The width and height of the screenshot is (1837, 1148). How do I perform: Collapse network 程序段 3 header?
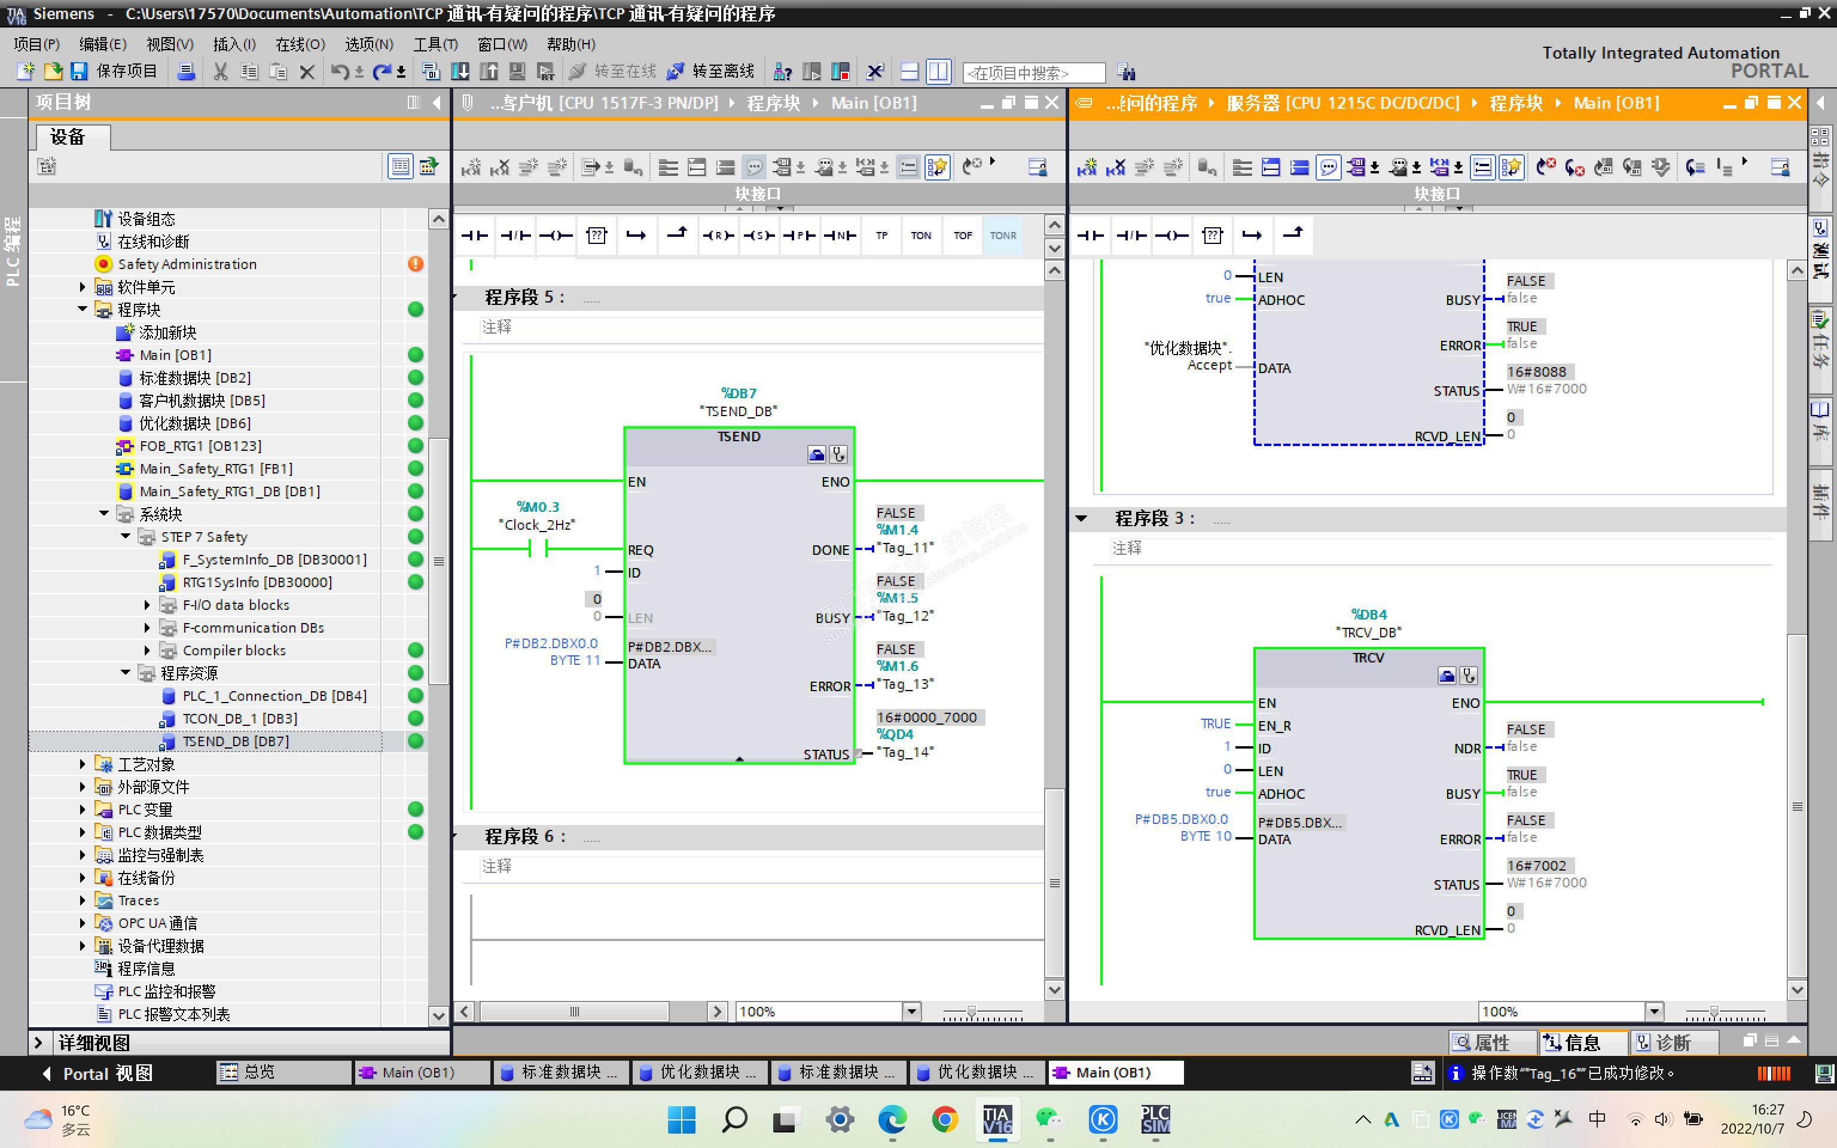coord(1082,518)
